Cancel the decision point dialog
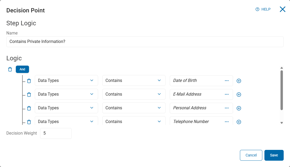 (251, 155)
